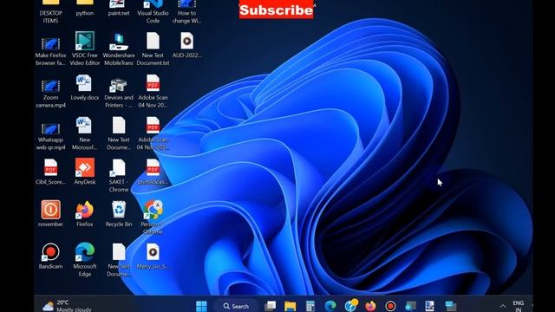The image size is (555, 312).
Task: Select the 'New Microsof...' Word document
Action: (85, 133)
